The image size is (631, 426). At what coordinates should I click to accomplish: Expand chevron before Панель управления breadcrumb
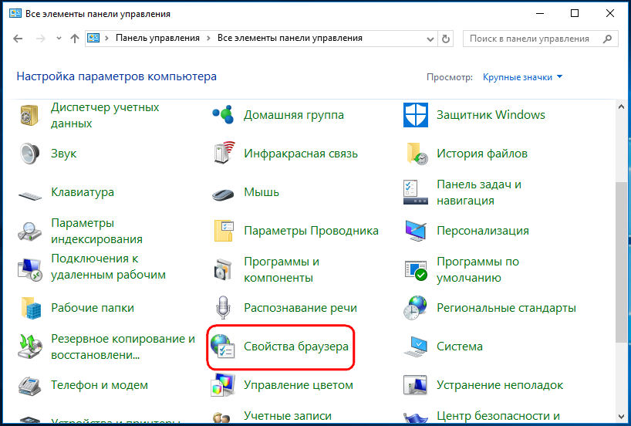click(x=106, y=39)
